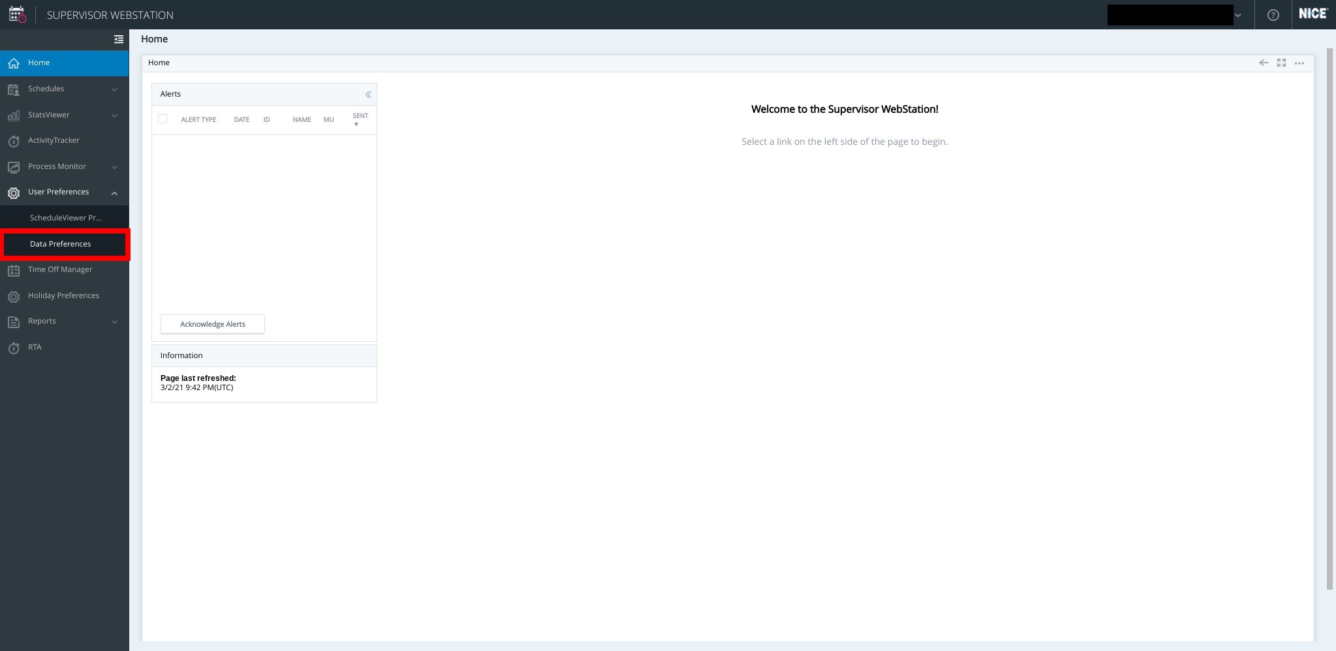Open Holiday Preferences from sidebar
Image resolution: width=1336 pixels, height=651 pixels.
tap(64, 295)
